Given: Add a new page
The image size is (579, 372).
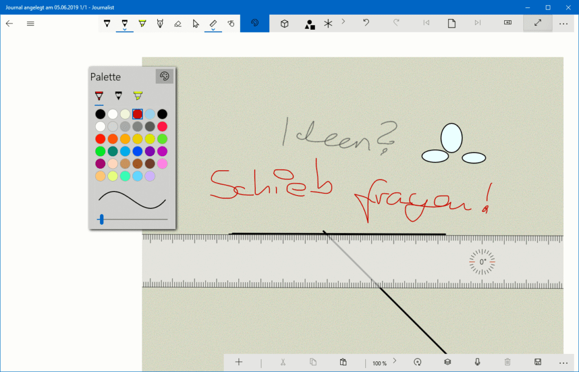Looking at the screenshot, I should pyautogui.click(x=451, y=24).
